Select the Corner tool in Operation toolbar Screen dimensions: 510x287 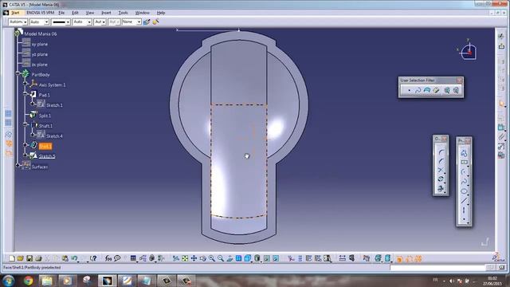click(441, 152)
